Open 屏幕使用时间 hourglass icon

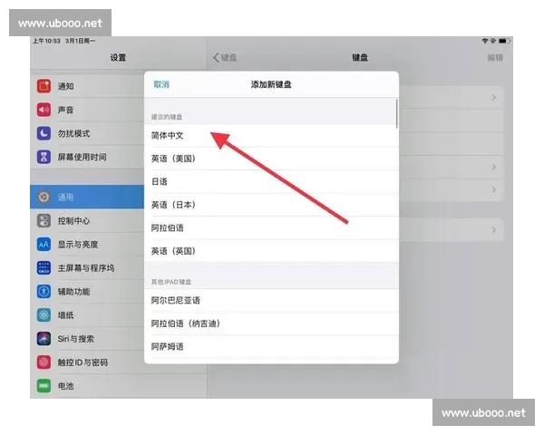point(44,157)
